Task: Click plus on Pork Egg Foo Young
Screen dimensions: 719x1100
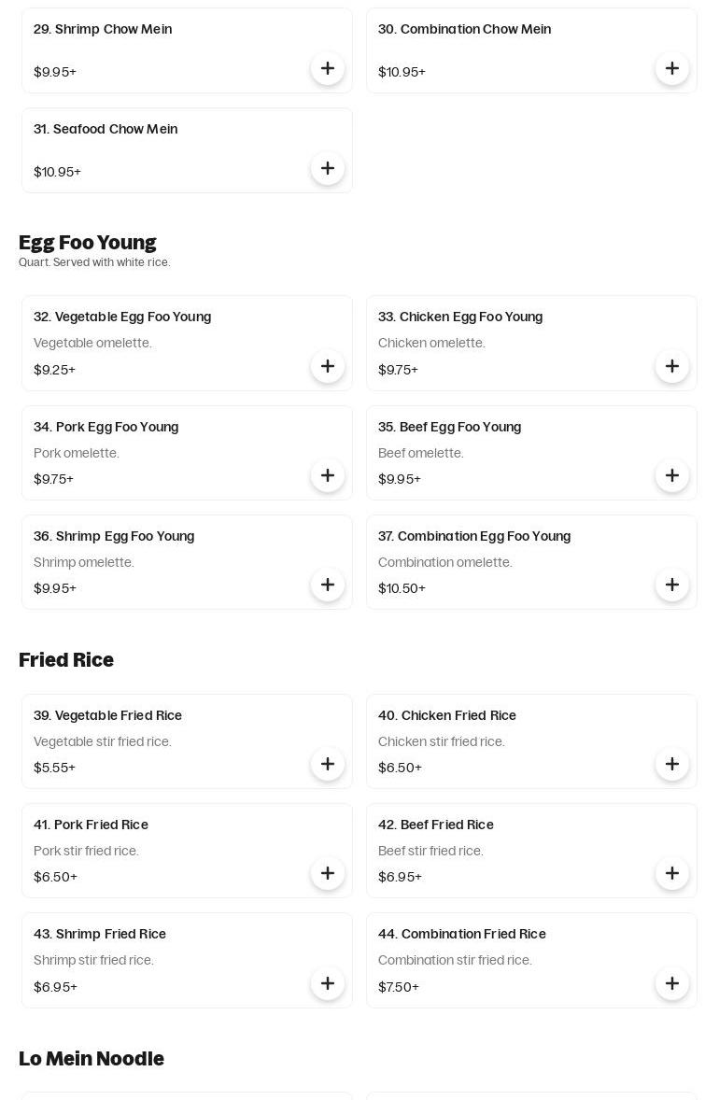Action: click(x=328, y=475)
